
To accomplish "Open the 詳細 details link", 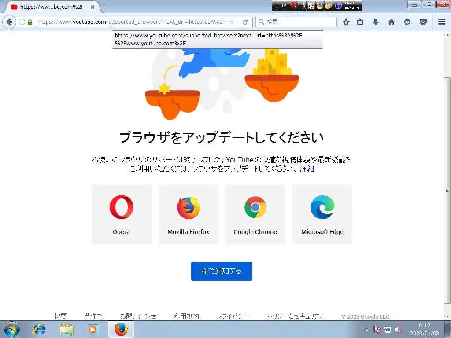I will [x=307, y=169].
